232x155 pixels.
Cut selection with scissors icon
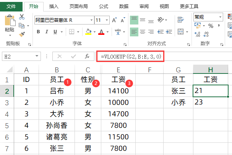tap(22, 17)
